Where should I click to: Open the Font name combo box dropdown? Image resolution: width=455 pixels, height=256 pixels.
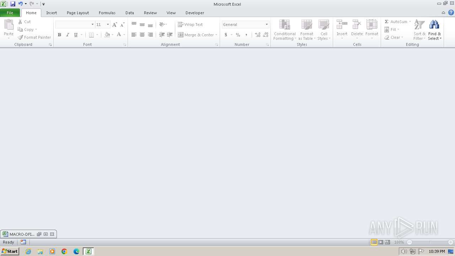pos(92,25)
